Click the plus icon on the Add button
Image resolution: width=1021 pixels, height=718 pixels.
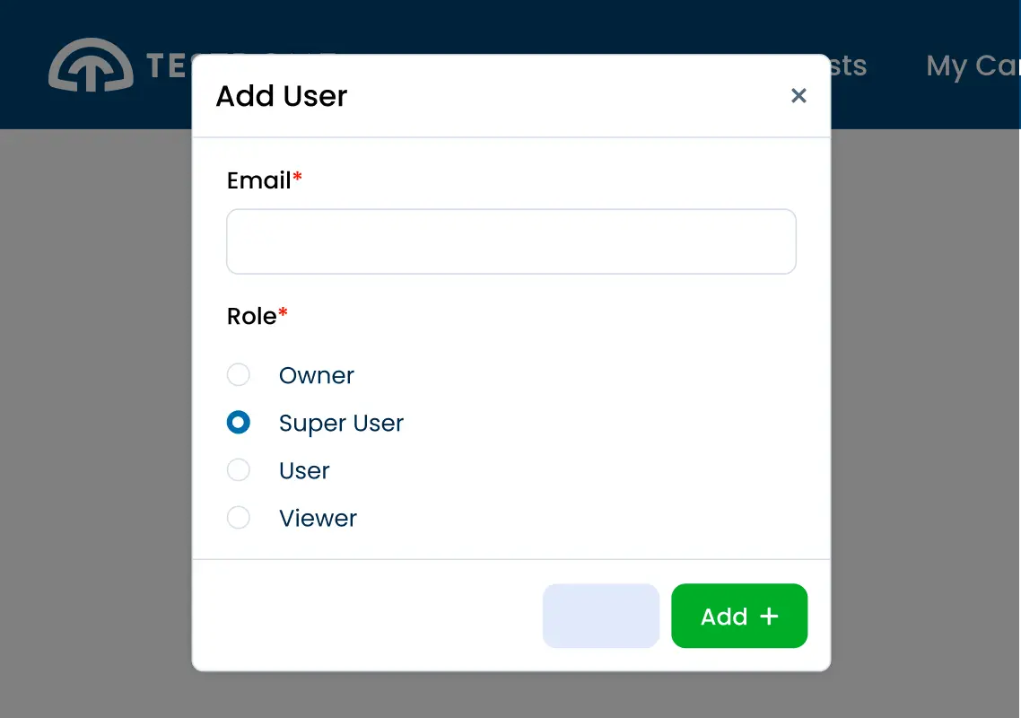pyautogui.click(x=770, y=616)
